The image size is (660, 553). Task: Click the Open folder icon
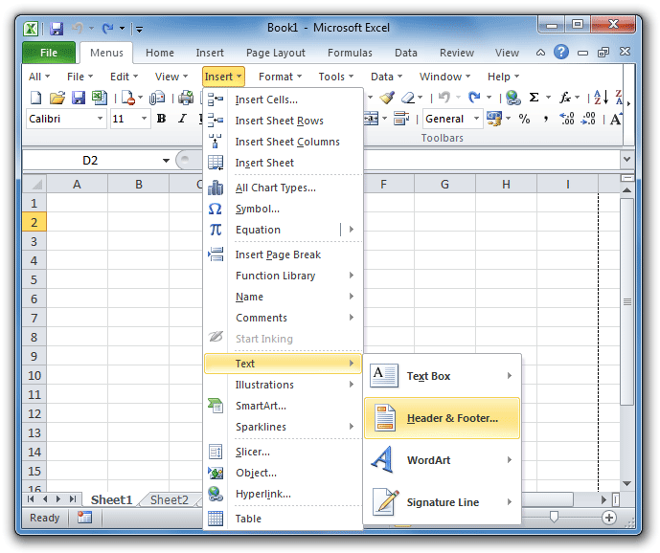click(x=57, y=98)
